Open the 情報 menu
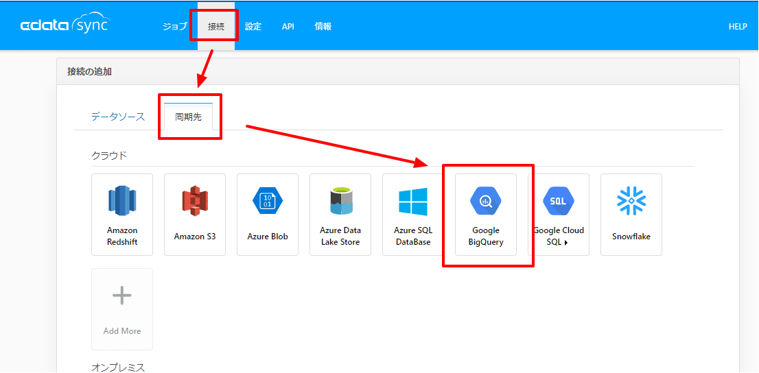This screenshot has width=759, height=373. (323, 27)
